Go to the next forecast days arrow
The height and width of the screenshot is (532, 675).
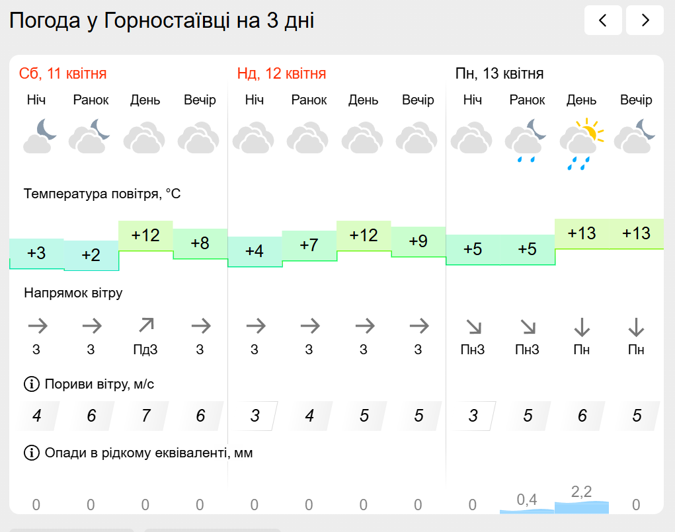click(x=645, y=20)
